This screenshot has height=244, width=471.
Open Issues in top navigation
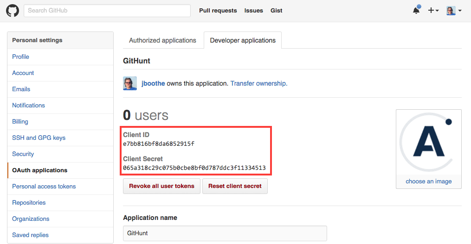[x=253, y=11]
